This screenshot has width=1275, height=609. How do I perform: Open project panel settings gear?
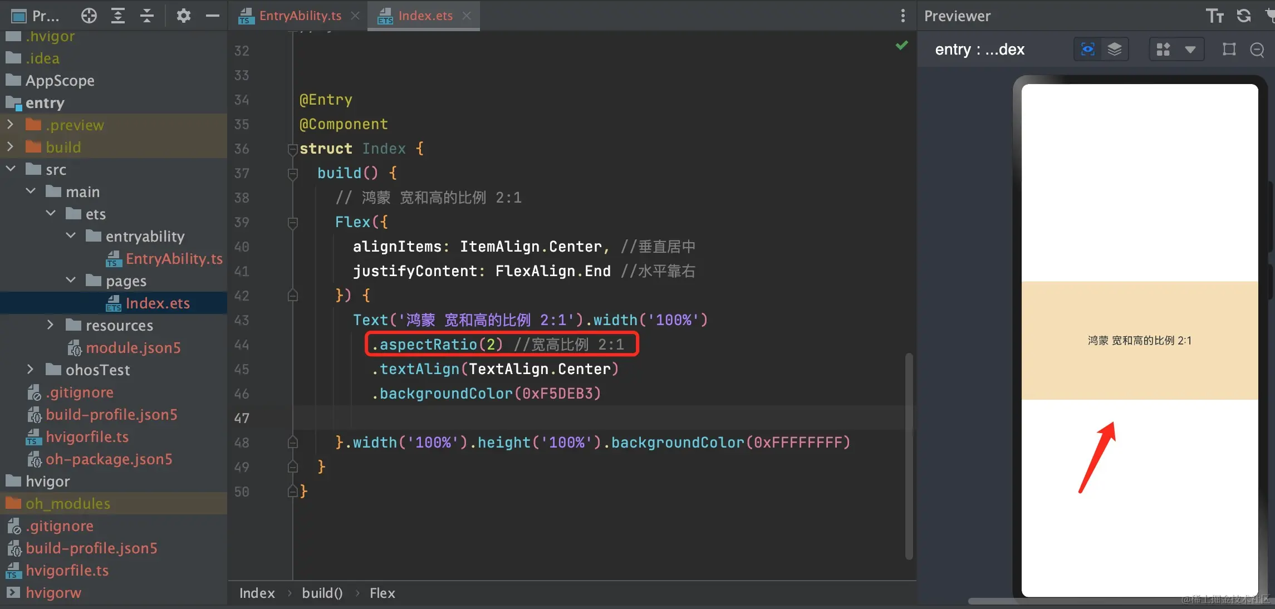pos(183,16)
